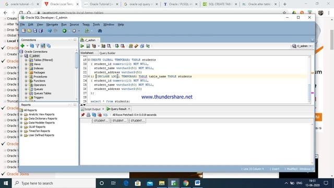This screenshot has height=188, width=334.
Task: Click the Save icon in main toolbar
Action: pos(35,31)
